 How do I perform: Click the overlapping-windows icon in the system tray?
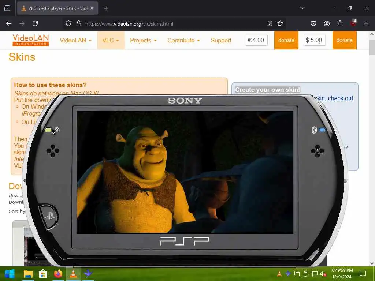pyautogui.click(x=297, y=274)
